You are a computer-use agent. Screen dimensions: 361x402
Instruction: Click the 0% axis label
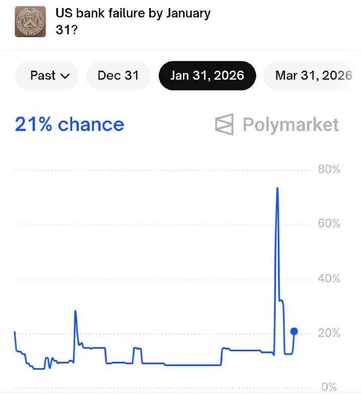[x=329, y=387]
